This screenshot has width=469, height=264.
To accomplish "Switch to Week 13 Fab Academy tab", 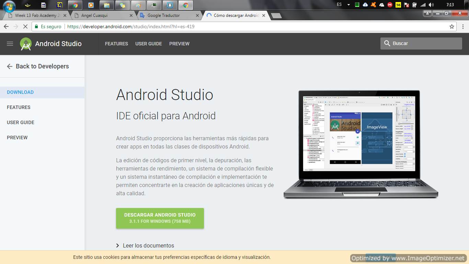I will click(x=37, y=15).
